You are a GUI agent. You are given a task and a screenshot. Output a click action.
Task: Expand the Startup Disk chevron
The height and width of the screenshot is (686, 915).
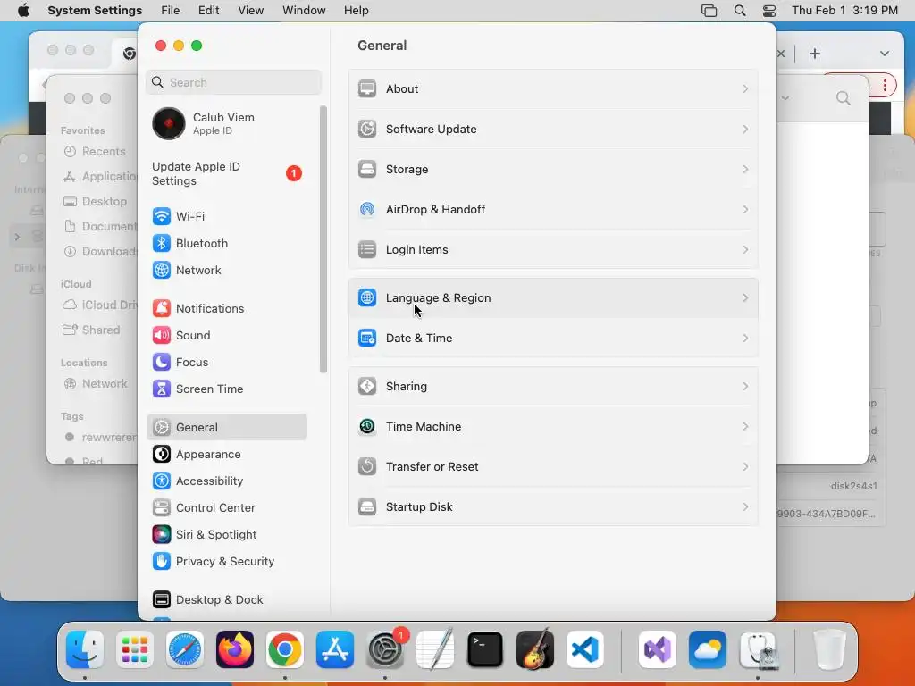[745, 507]
